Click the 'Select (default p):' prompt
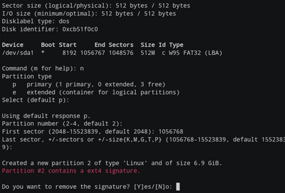 click(35, 100)
